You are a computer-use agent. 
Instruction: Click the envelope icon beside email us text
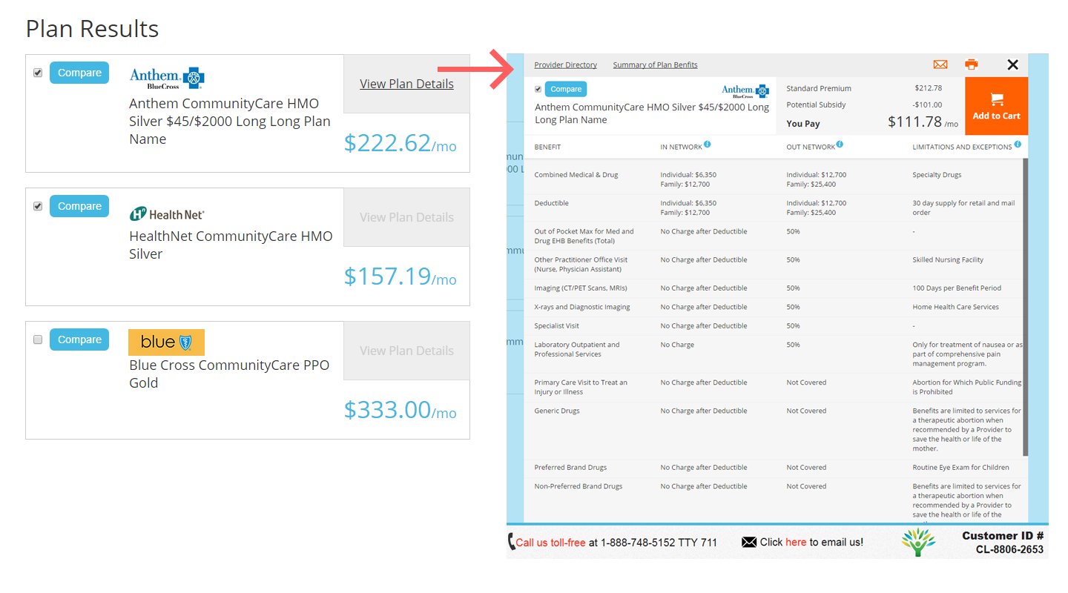[749, 542]
